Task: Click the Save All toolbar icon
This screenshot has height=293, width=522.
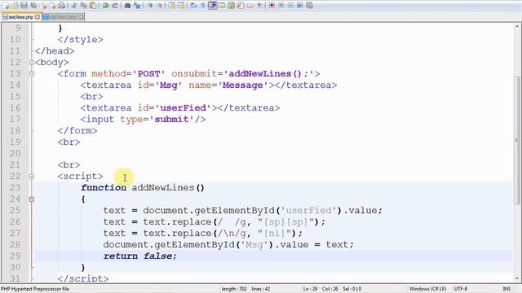Action: [33, 6]
